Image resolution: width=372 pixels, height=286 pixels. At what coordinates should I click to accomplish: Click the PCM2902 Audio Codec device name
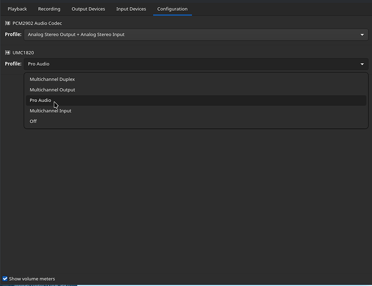tap(37, 23)
